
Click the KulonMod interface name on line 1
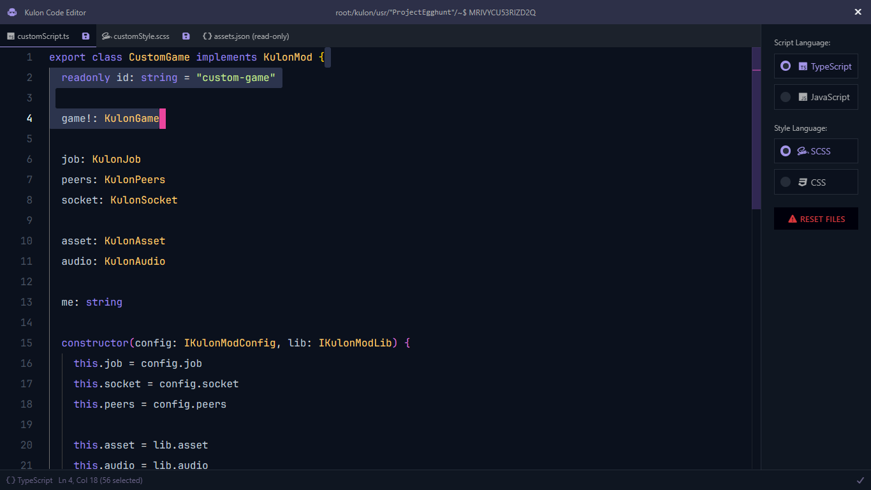pos(288,57)
